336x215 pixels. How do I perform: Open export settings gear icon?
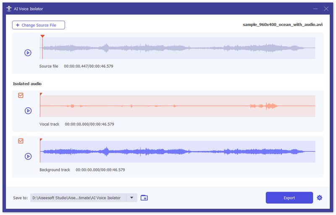(320, 198)
